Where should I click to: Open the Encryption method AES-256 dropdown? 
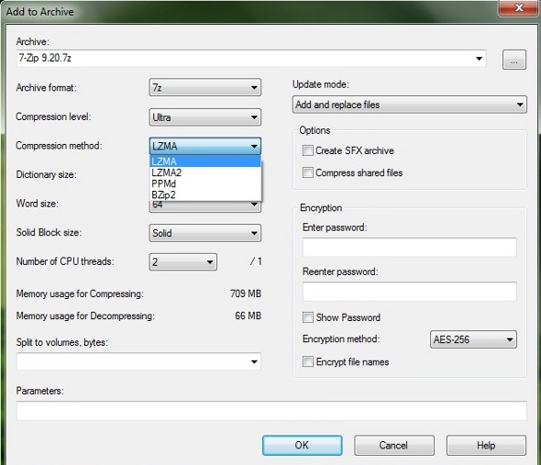pos(473,339)
